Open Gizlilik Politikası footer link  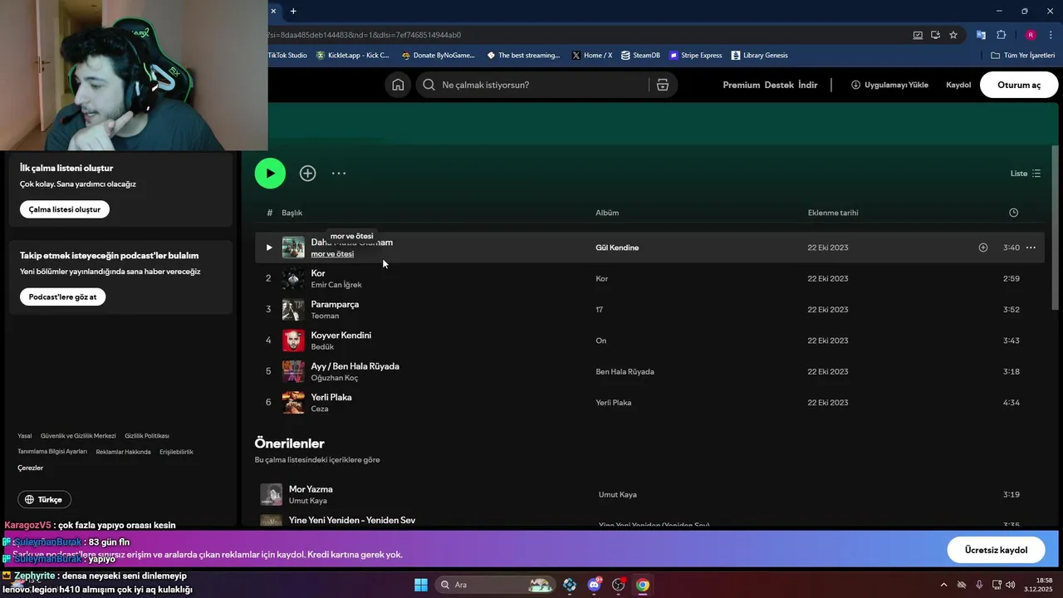[x=147, y=436]
